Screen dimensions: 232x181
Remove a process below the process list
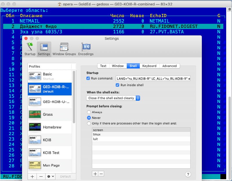pos(101,174)
